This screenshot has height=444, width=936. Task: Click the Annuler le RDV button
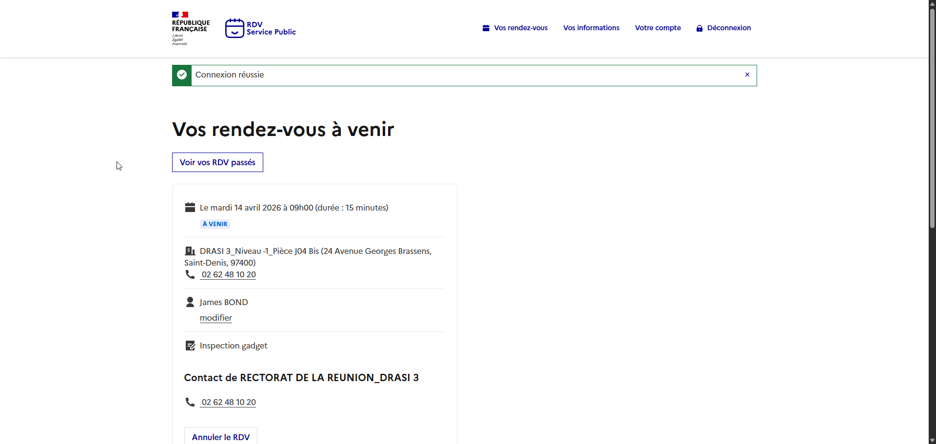tap(221, 437)
